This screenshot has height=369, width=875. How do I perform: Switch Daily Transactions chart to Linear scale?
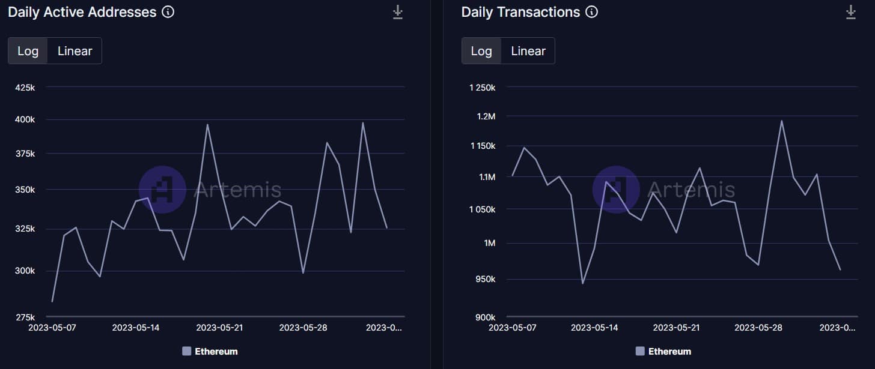[x=528, y=51]
